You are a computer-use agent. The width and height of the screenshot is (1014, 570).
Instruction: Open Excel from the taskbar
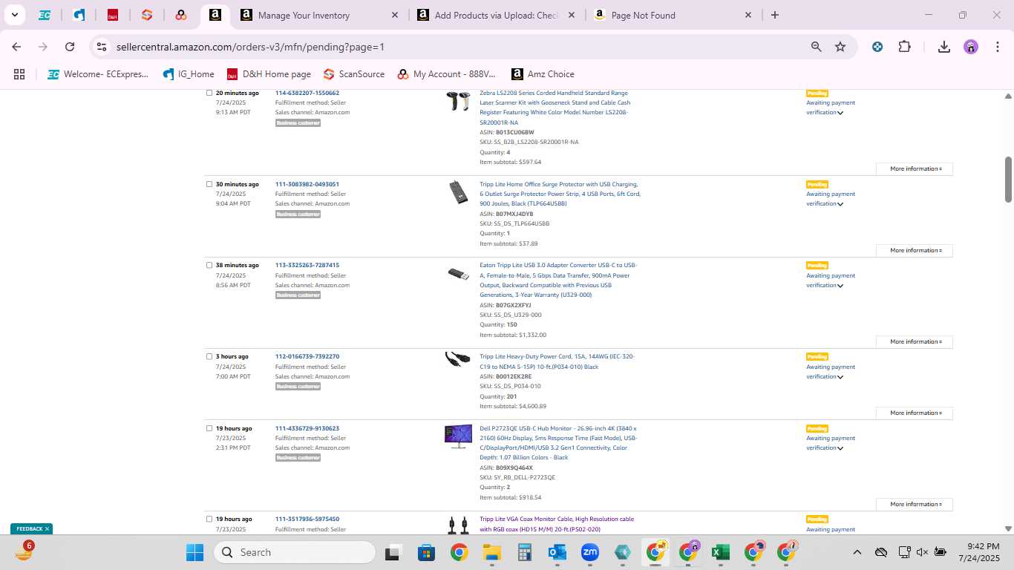coord(720,552)
